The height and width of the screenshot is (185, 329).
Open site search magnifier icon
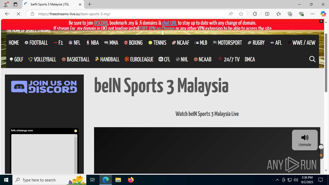312,59
